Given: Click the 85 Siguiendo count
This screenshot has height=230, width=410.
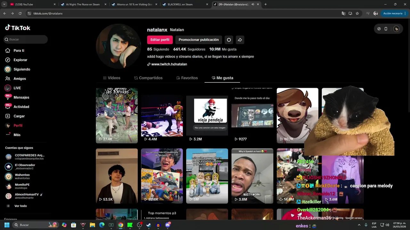Looking at the screenshot, I should [x=158, y=49].
